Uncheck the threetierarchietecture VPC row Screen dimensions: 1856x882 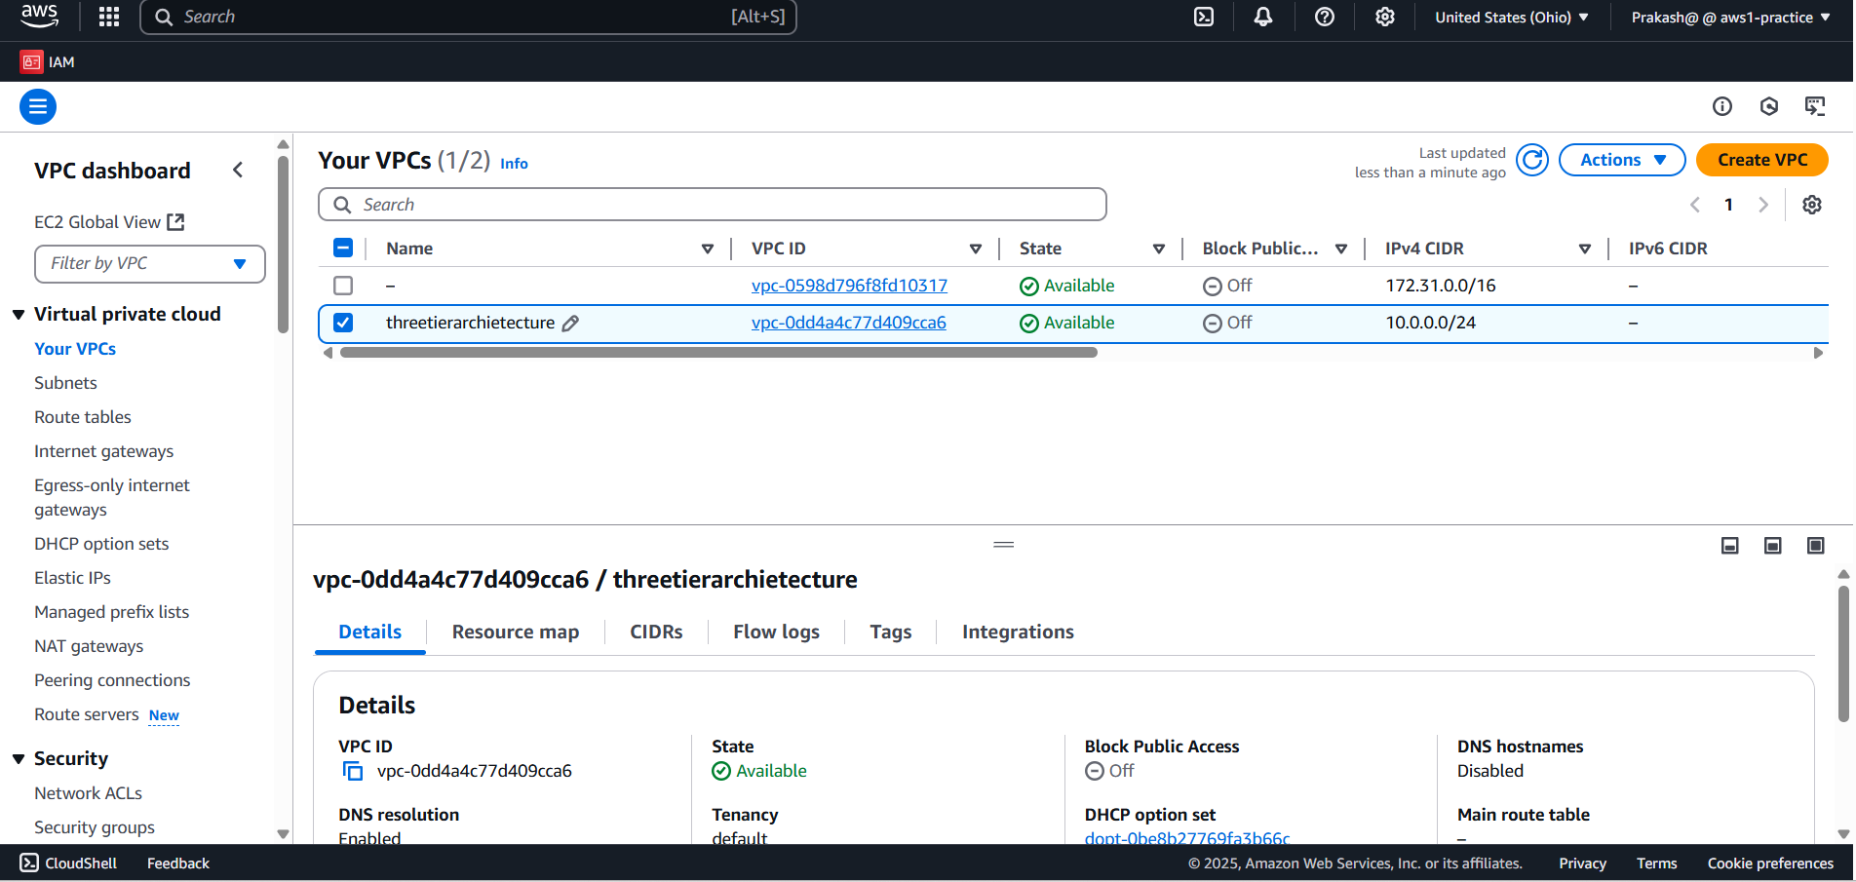pyautogui.click(x=343, y=323)
